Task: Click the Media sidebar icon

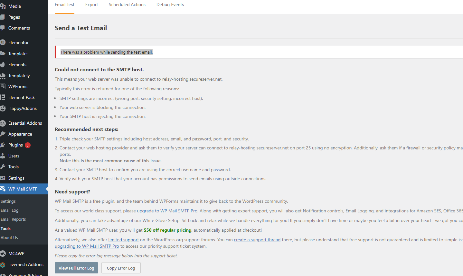Action: click(x=3, y=6)
